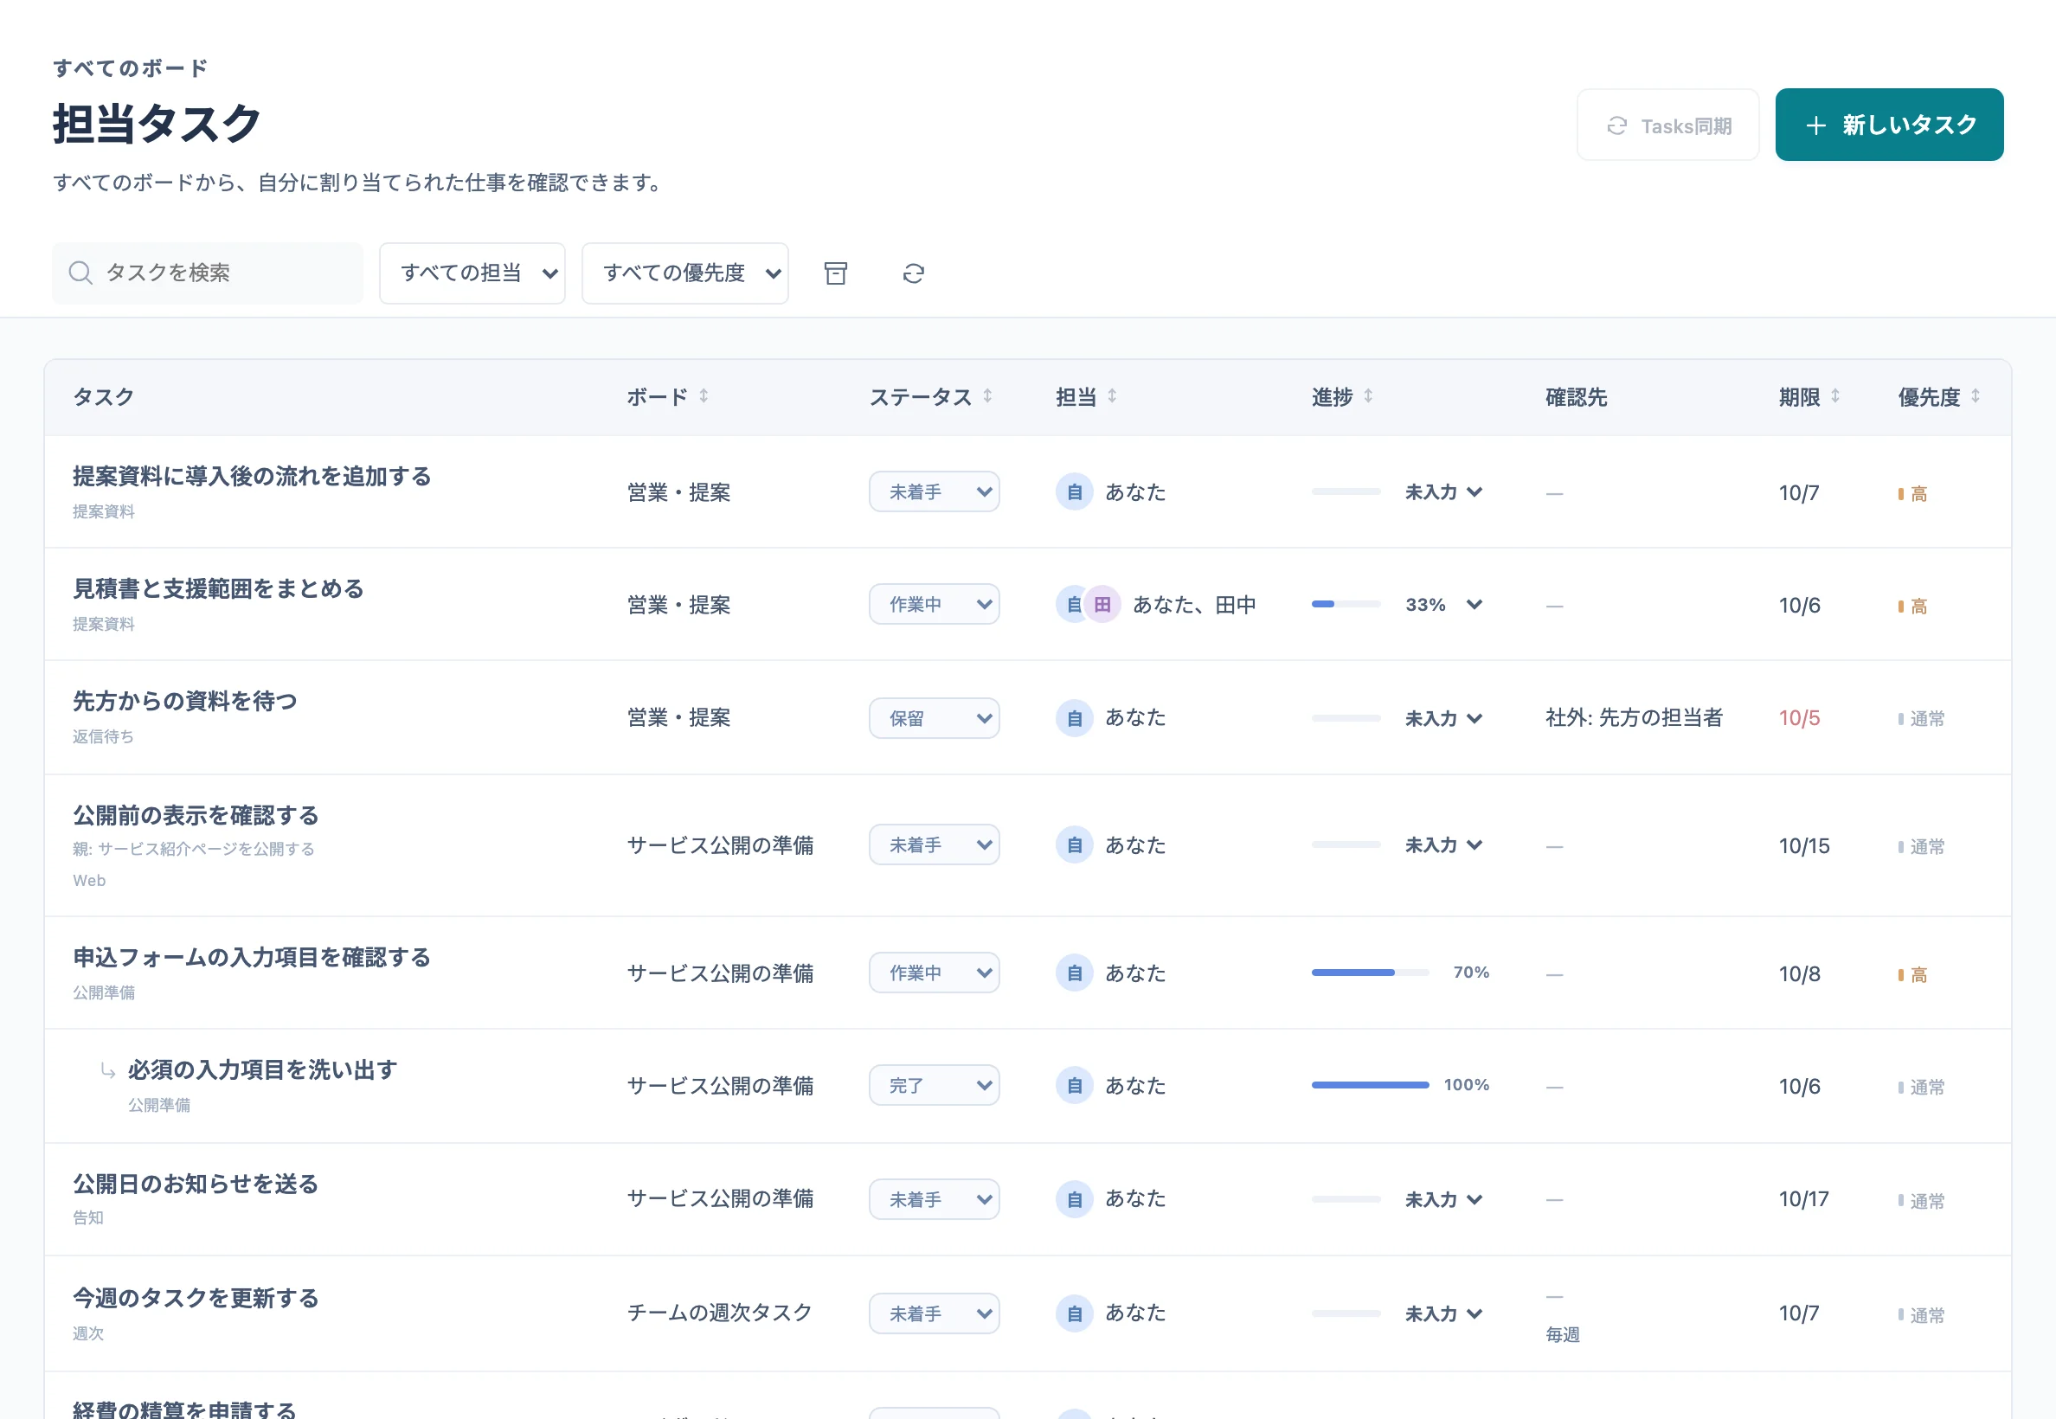Click the sort arrows on the 担当 column
The height and width of the screenshot is (1419, 2056).
pyautogui.click(x=1112, y=395)
